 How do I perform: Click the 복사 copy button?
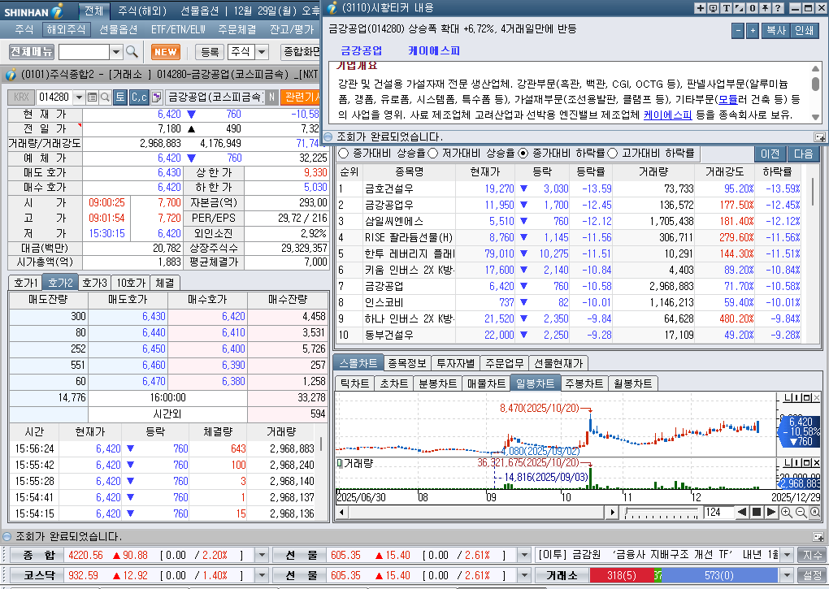[775, 31]
